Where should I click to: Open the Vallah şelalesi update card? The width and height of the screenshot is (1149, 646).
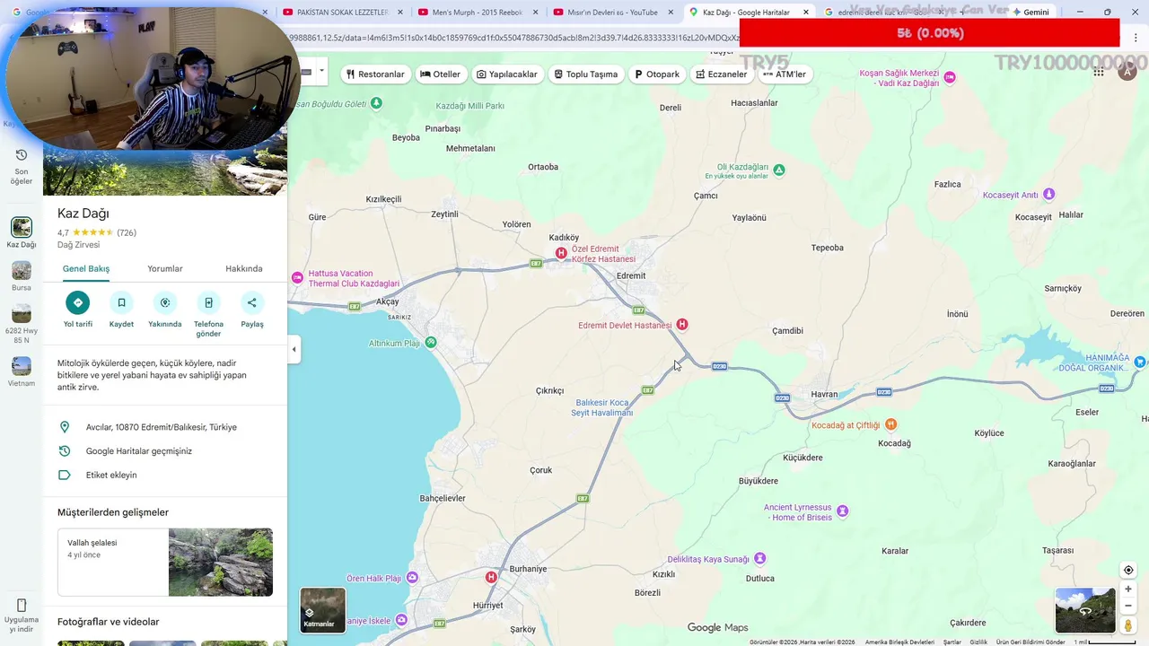pos(165,563)
